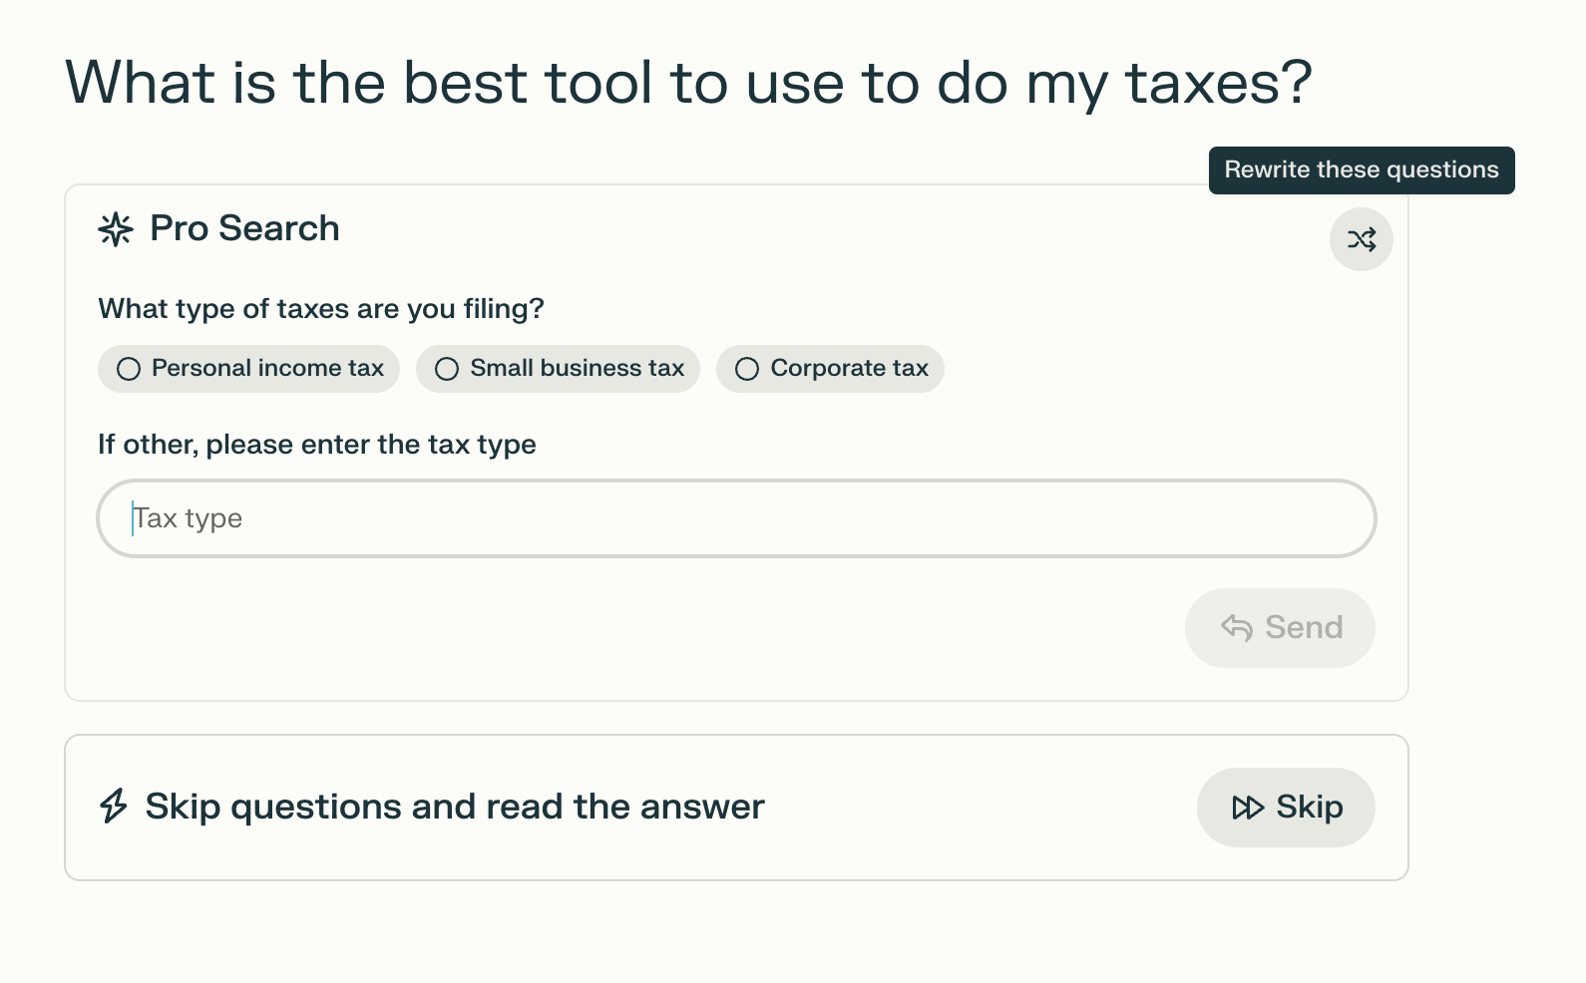Screen dimensions: 1586x983
Task: Click the shuffle icon to rewrite questions
Action: 1361,239
